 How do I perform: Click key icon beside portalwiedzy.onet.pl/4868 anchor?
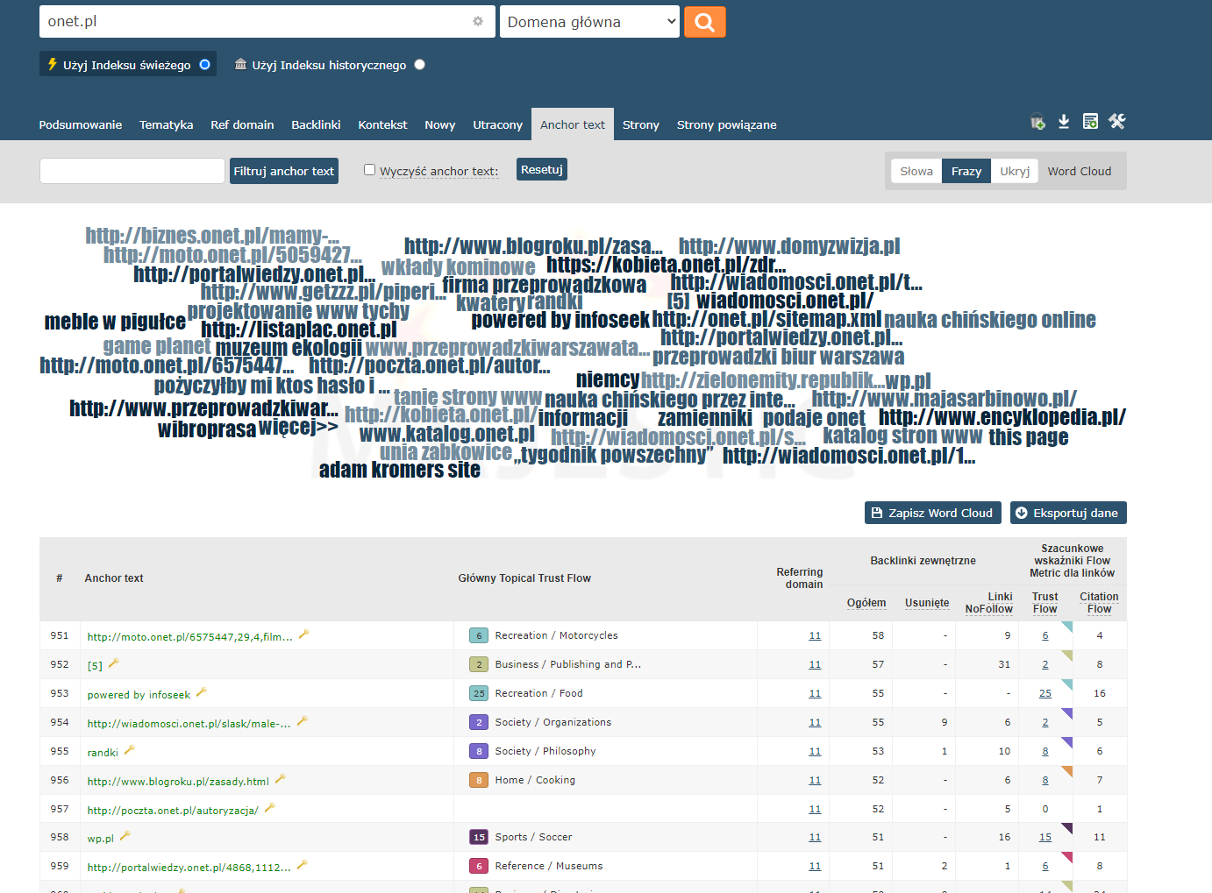(302, 865)
